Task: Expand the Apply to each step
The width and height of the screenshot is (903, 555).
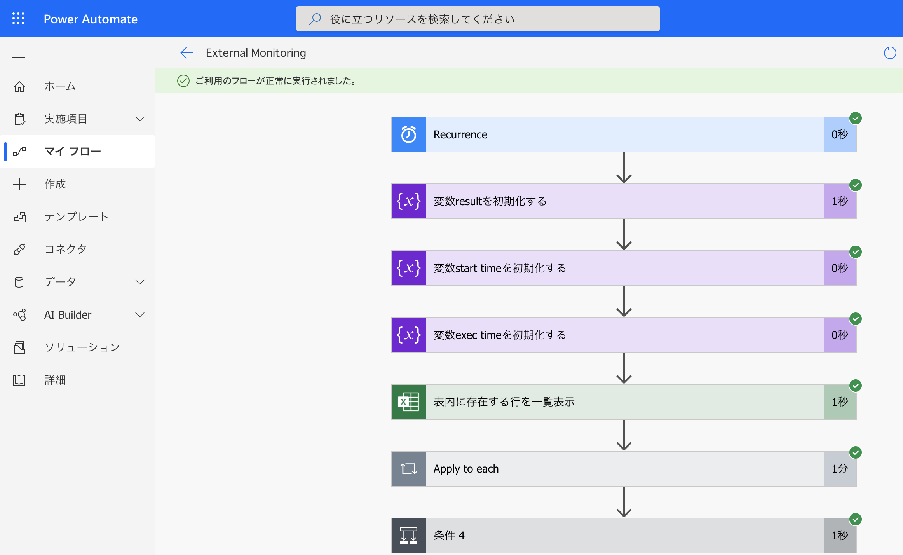Action: (x=624, y=469)
